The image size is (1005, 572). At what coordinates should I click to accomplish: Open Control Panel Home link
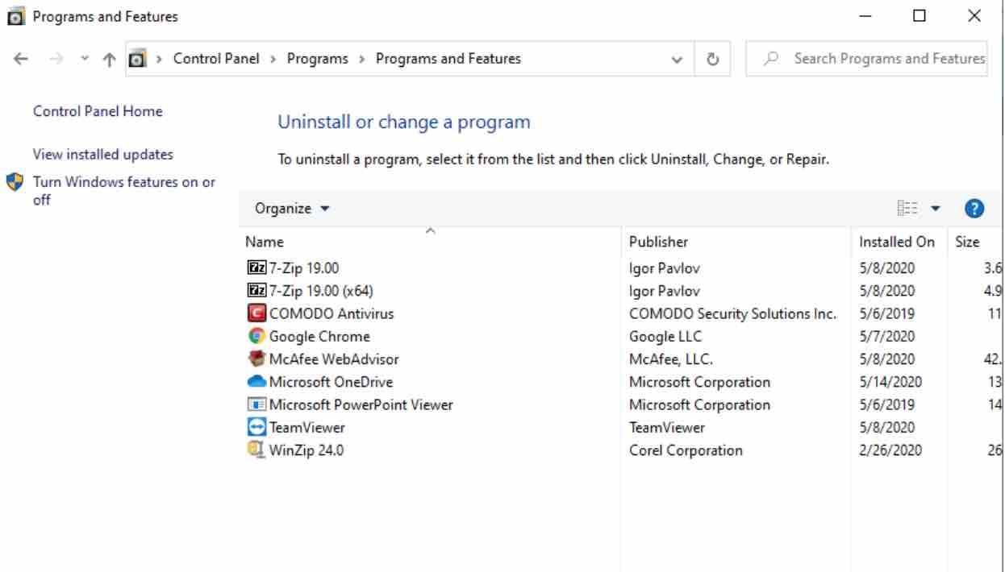(x=98, y=111)
